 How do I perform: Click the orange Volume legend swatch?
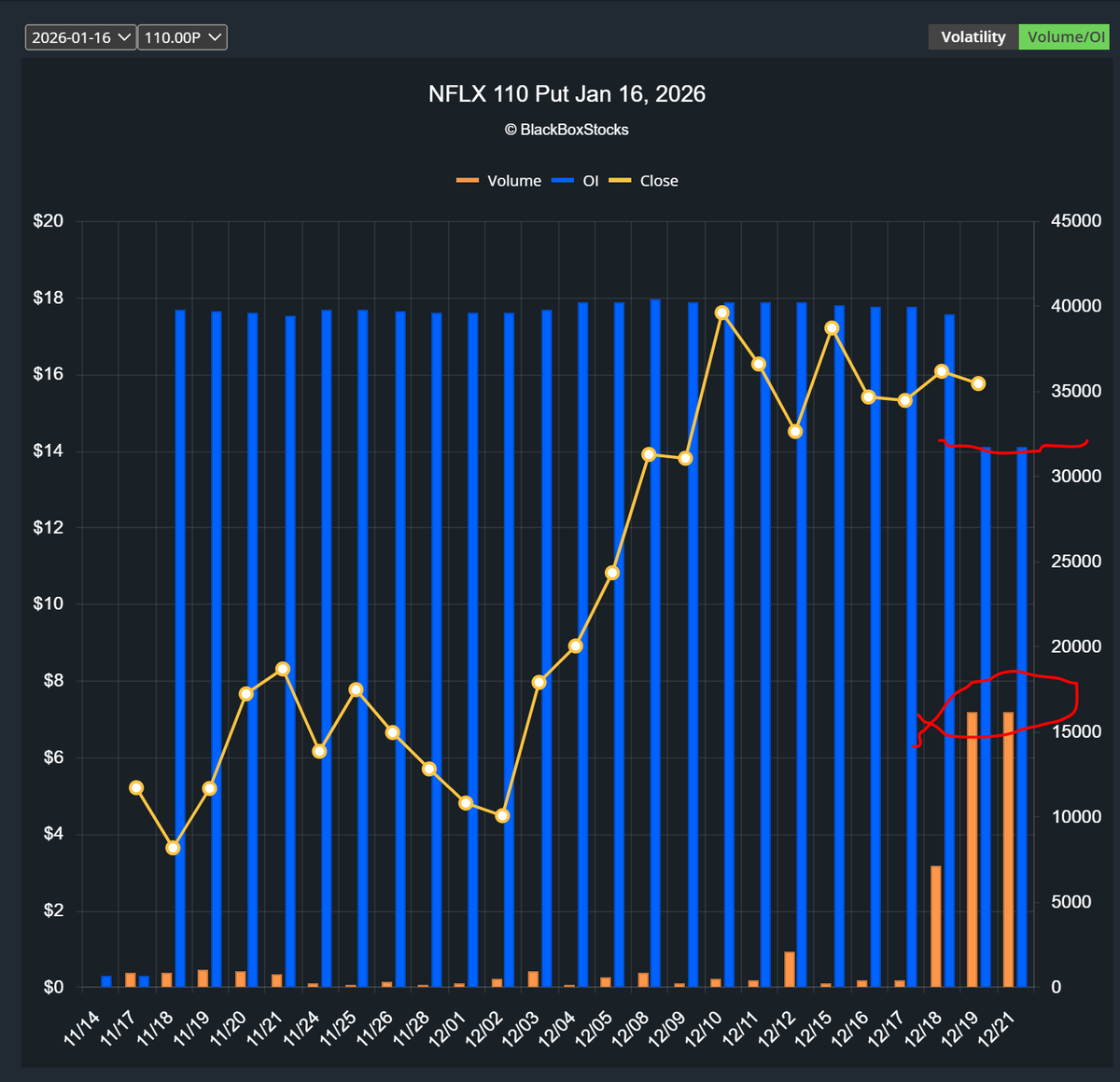pos(468,181)
